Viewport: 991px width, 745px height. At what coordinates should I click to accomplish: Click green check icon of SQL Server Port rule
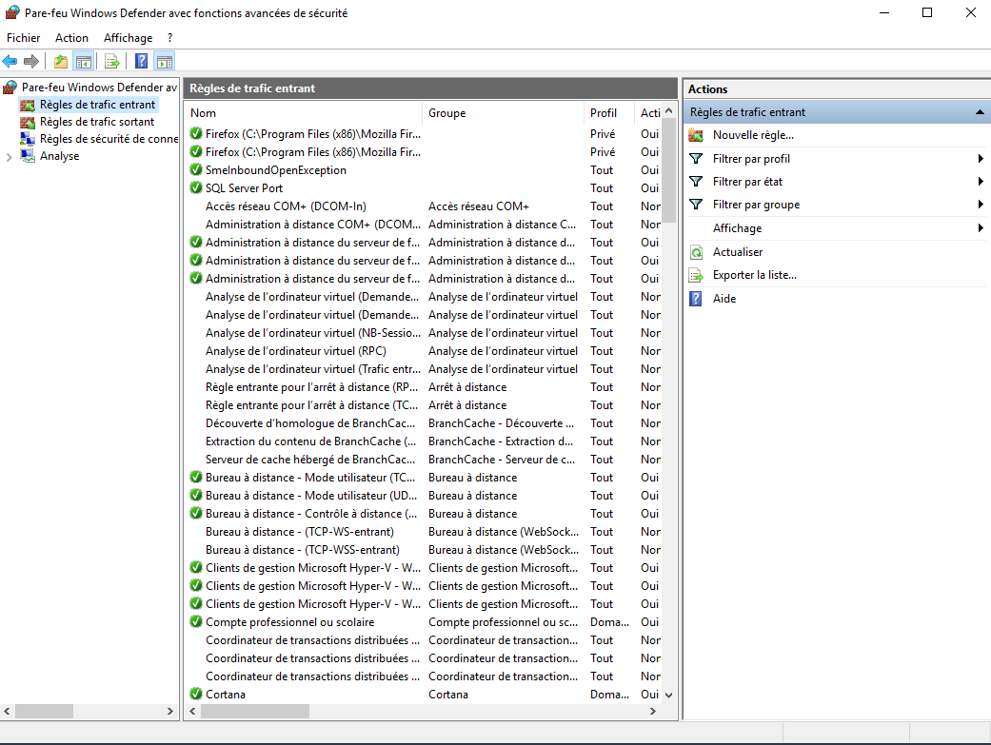tap(196, 188)
